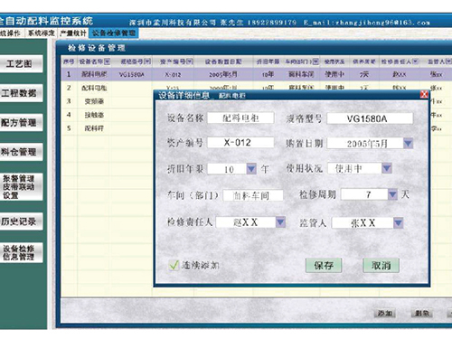The height and width of the screenshot is (339, 452).
Task: Open the 车间(部门) column filter arrow
Action: (x=315, y=61)
